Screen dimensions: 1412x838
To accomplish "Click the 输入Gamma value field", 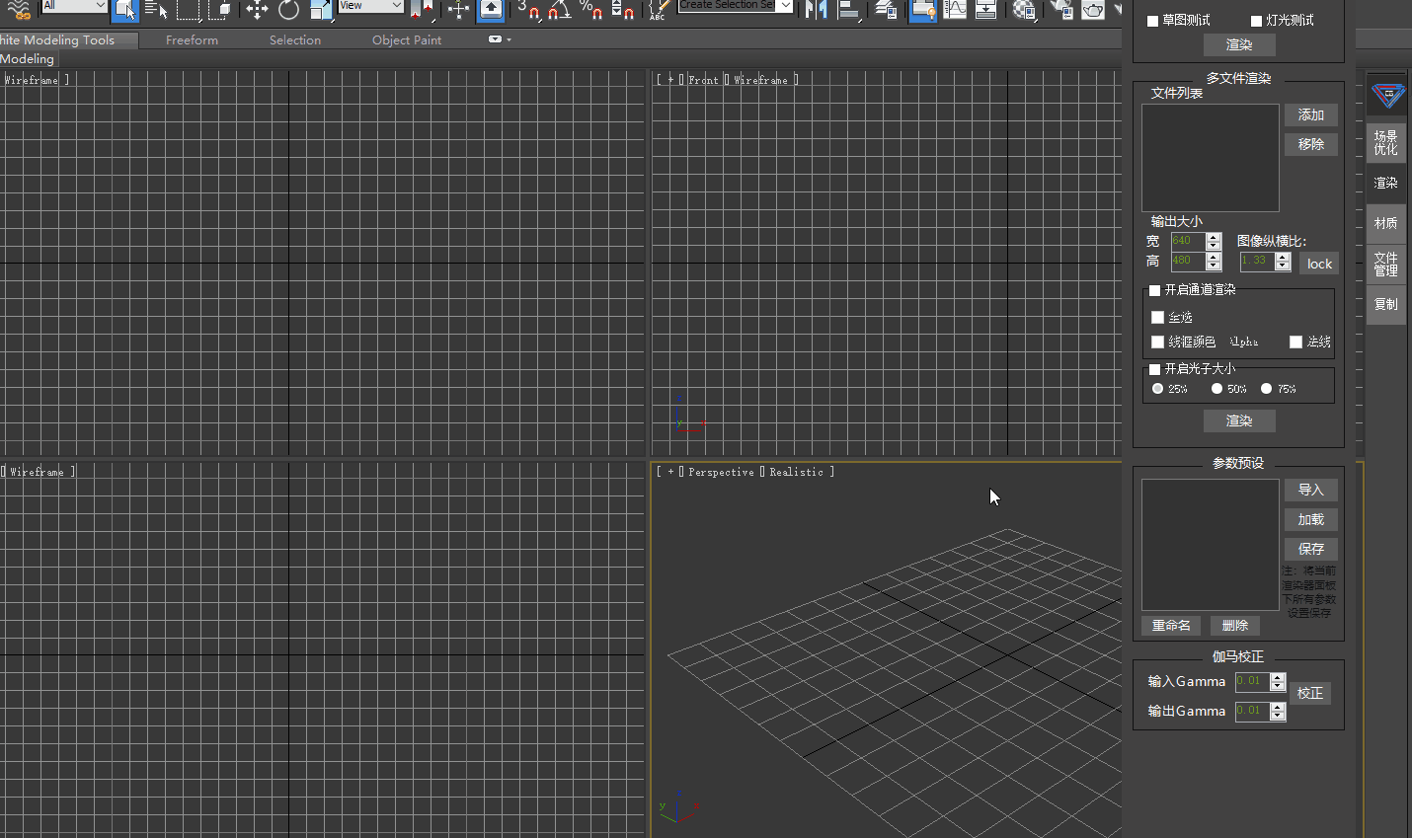I will [x=1251, y=681].
